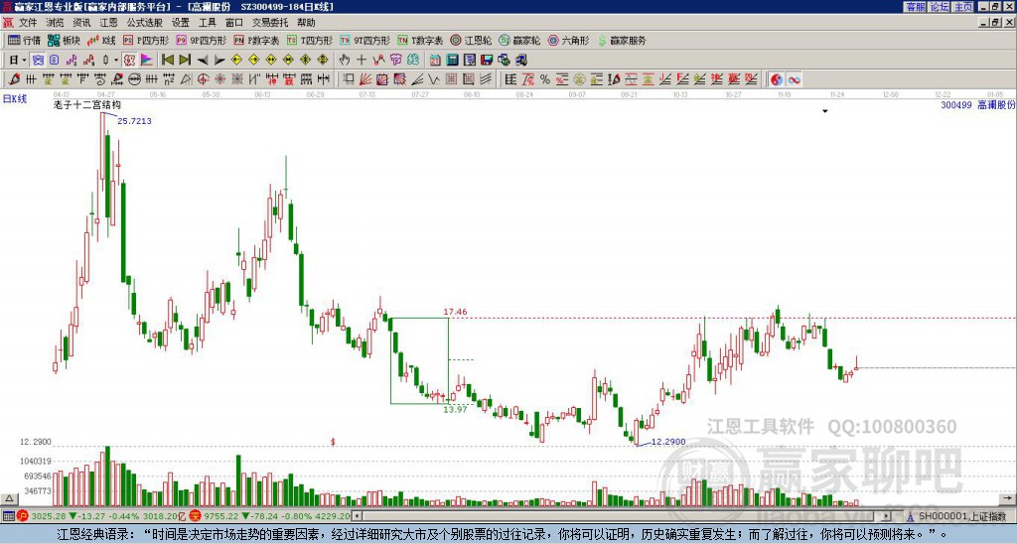Expand the candlestick style dropdown arrow
1017x544 pixels.
(x=116, y=61)
